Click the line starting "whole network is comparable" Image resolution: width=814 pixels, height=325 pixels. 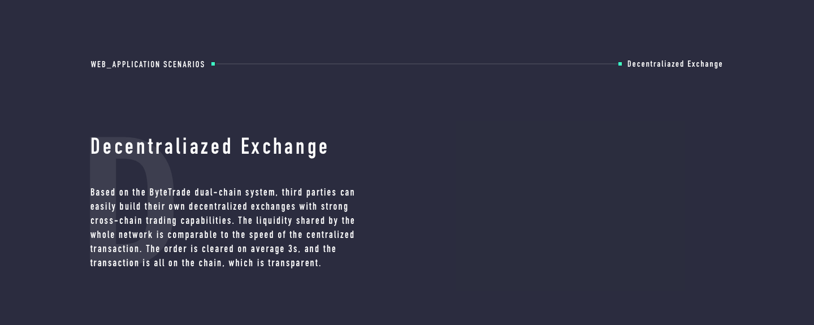point(222,235)
